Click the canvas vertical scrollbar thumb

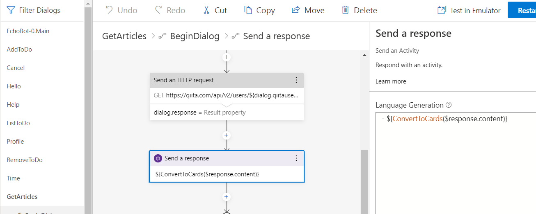(364, 181)
